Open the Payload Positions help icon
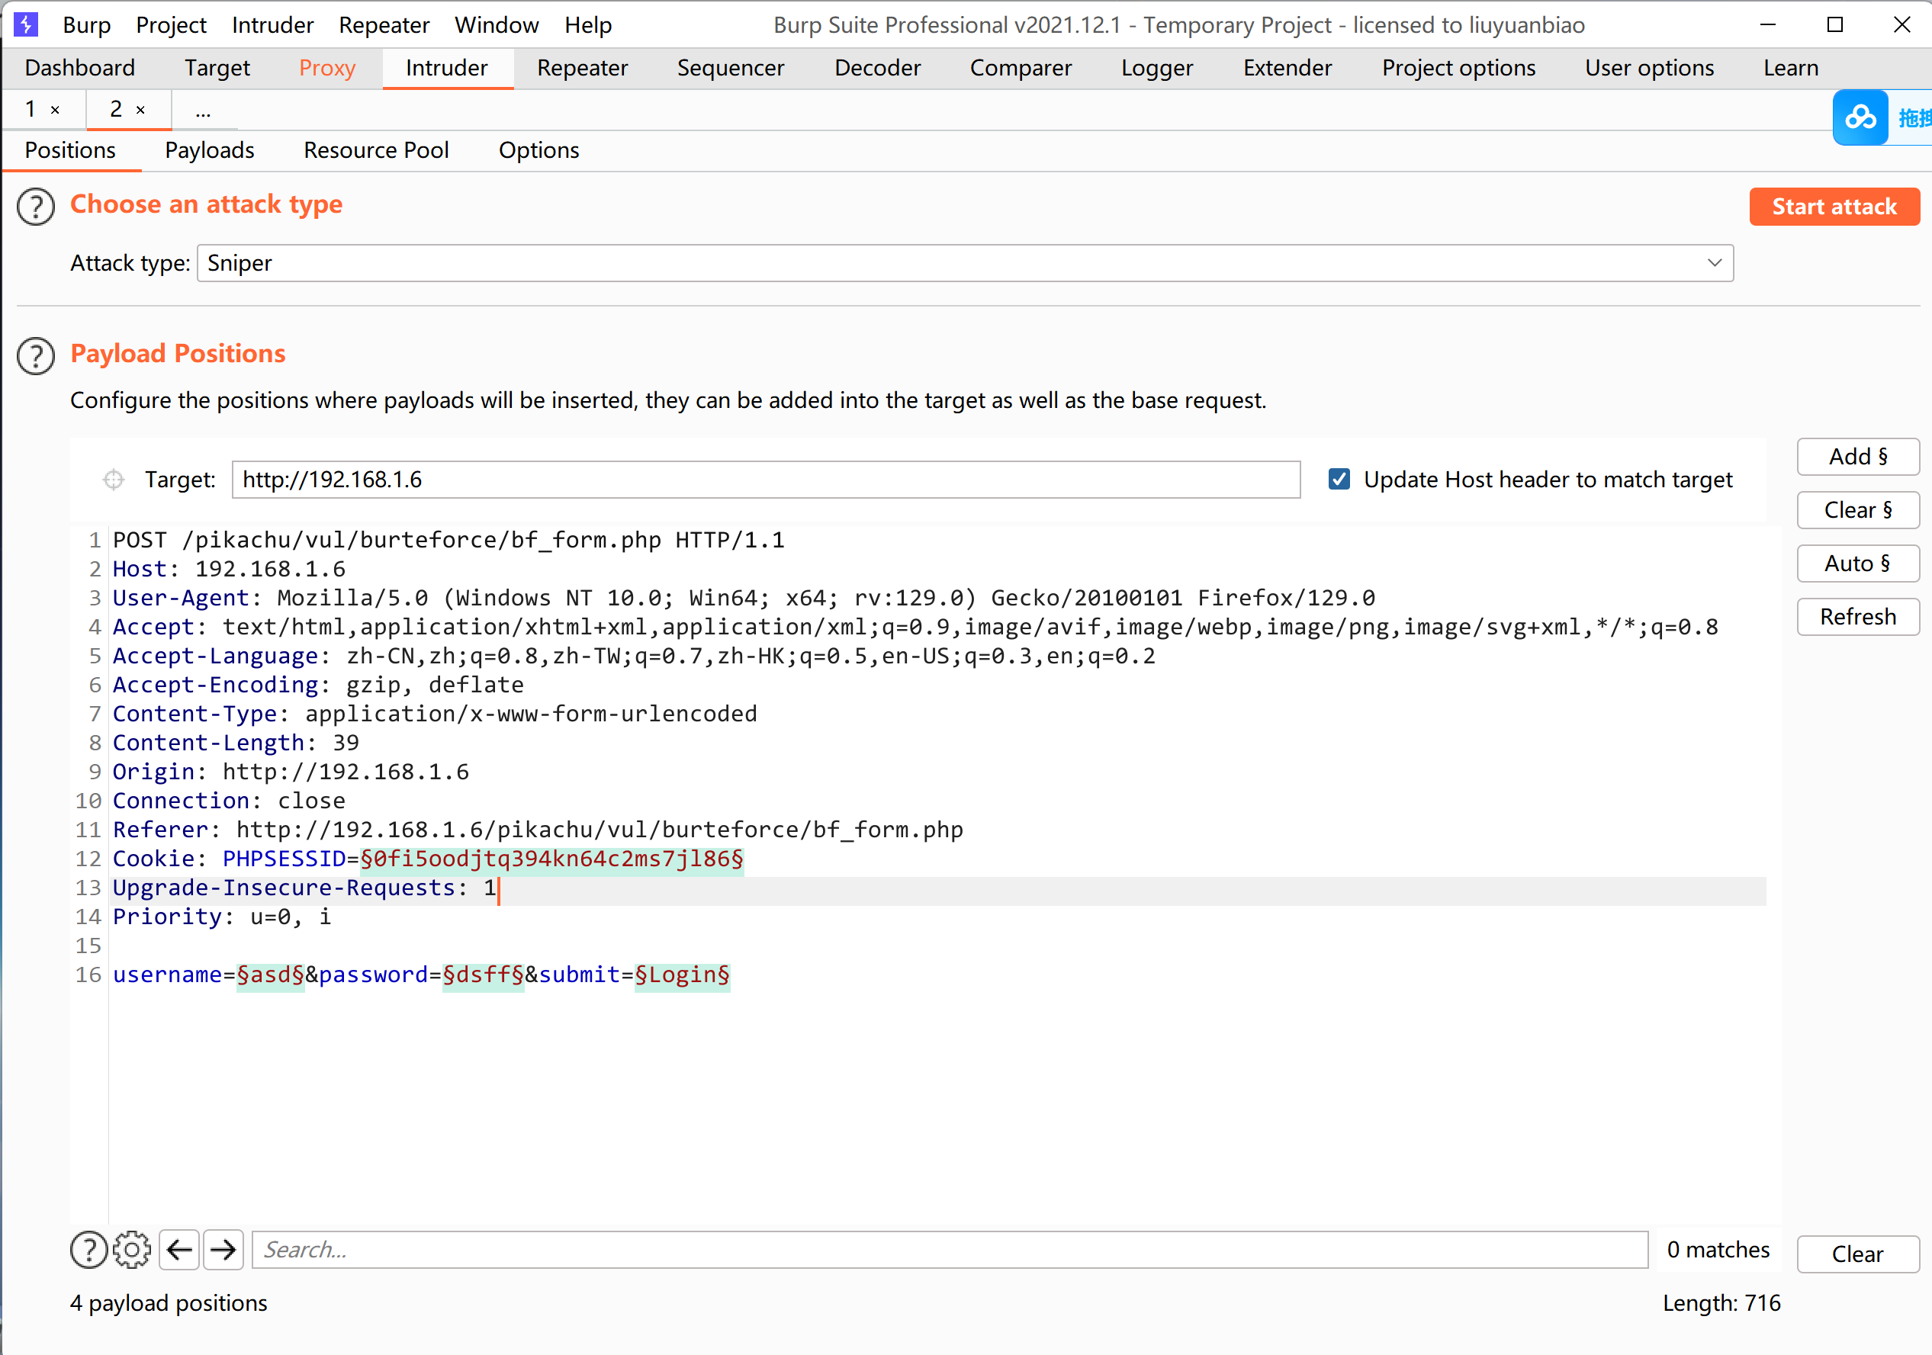 pos(36,356)
